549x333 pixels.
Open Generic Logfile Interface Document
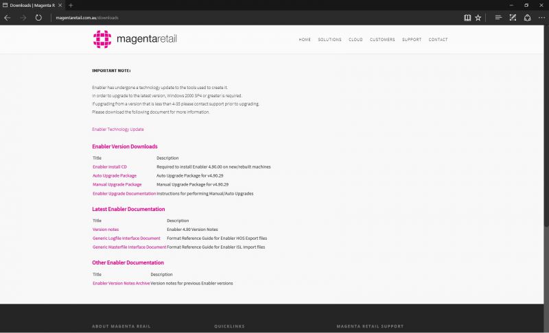pos(126,238)
